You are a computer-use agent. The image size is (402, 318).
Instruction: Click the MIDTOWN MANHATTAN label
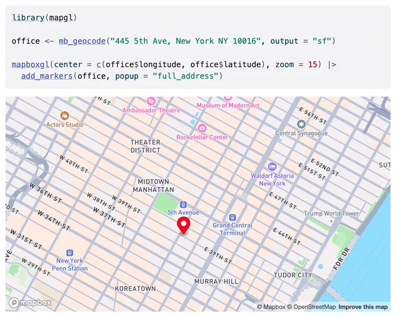(x=153, y=186)
